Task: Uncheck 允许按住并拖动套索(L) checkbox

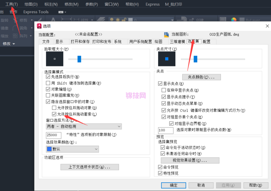Action: [x=54, y=114]
